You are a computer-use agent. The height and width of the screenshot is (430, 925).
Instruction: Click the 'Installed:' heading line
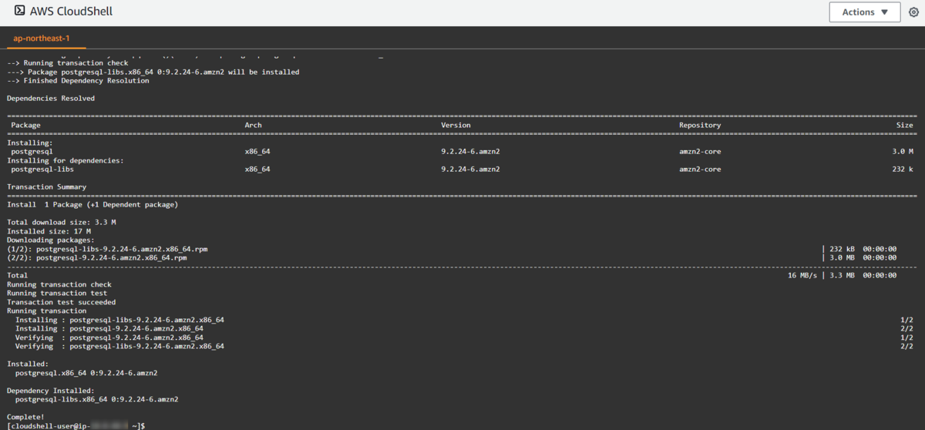coord(28,364)
